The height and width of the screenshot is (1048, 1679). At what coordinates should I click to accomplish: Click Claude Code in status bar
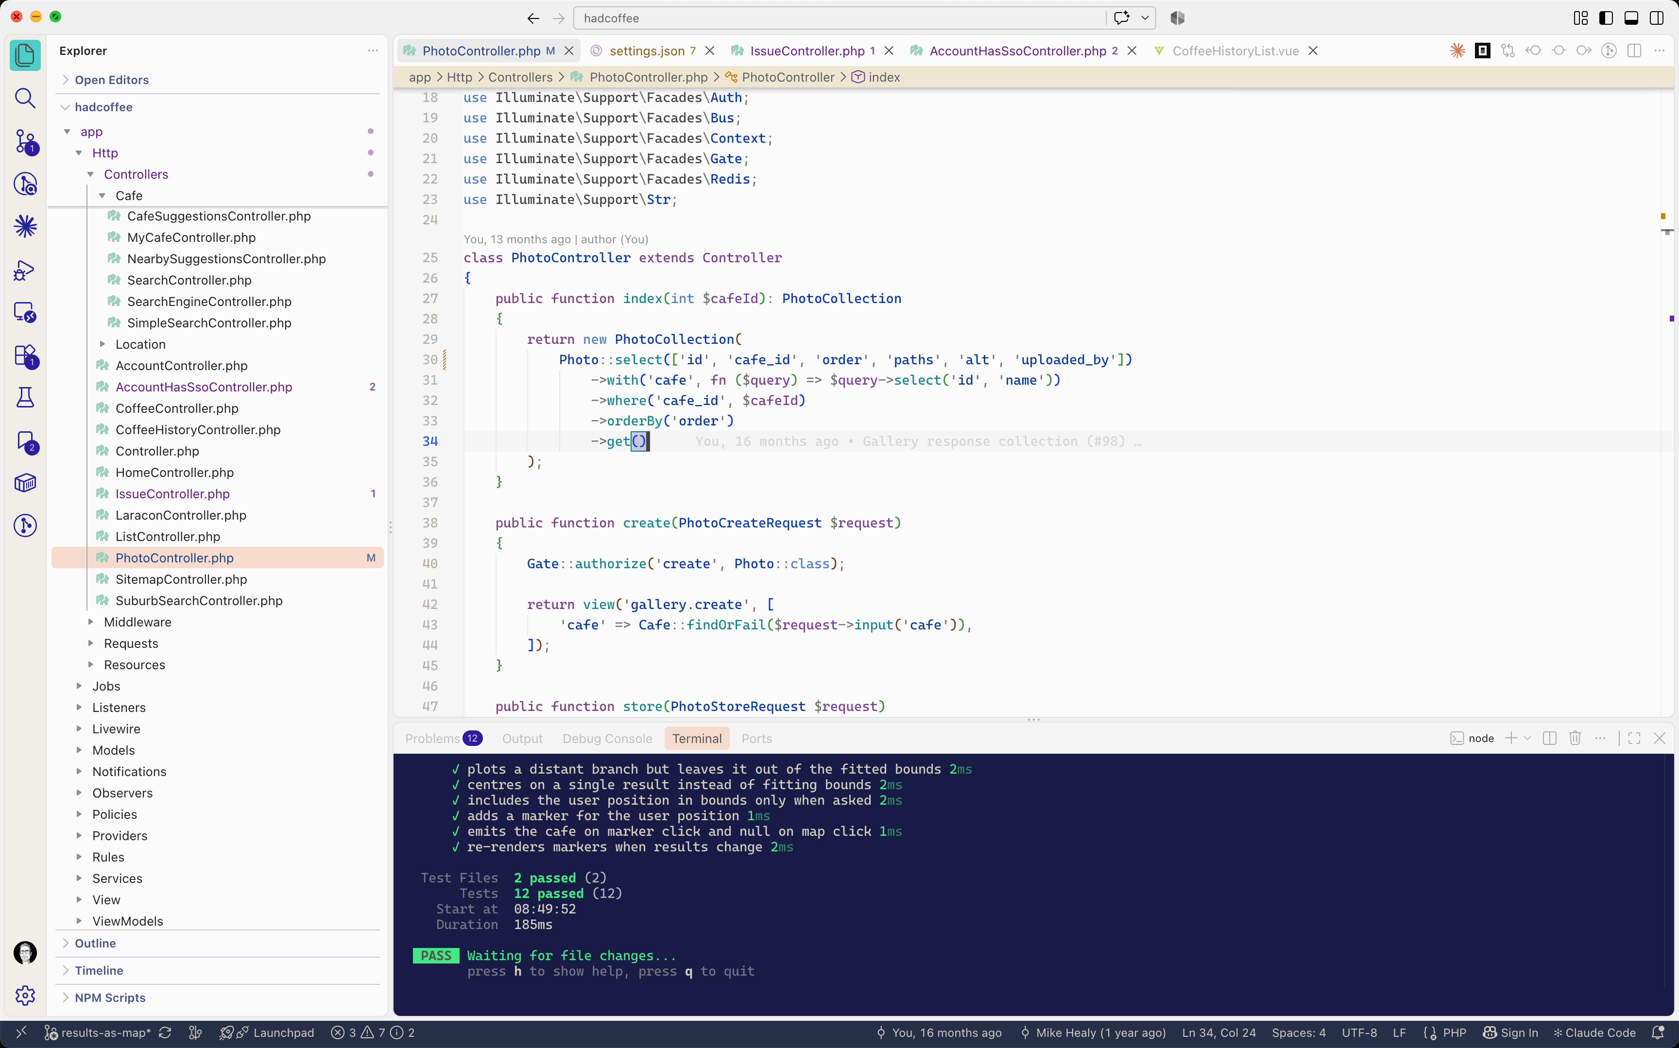coord(1594,1033)
